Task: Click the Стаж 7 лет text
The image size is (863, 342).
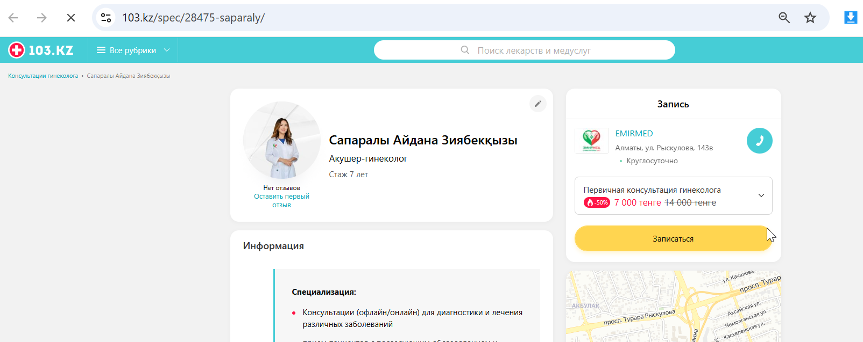Action: 349,174
